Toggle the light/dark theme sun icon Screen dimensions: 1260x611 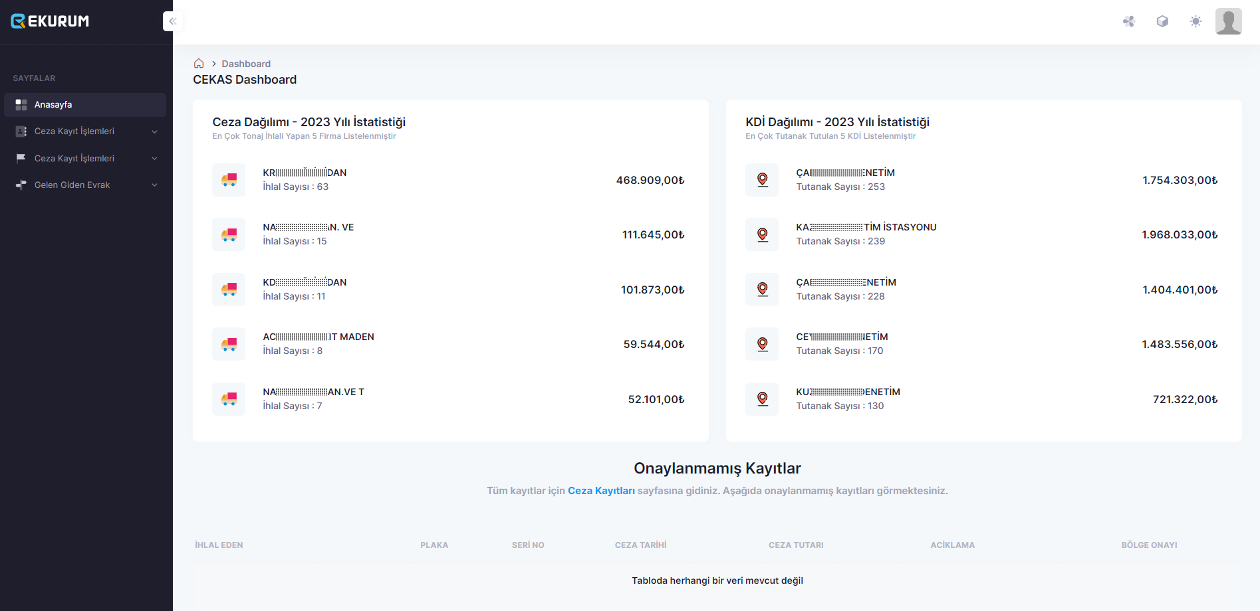1196,21
